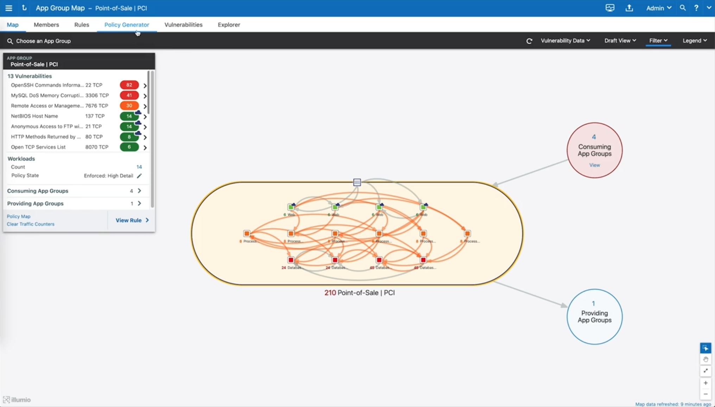The height and width of the screenshot is (407, 715).
Task: Open the Explorer tab
Action: pyautogui.click(x=229, y=25)
